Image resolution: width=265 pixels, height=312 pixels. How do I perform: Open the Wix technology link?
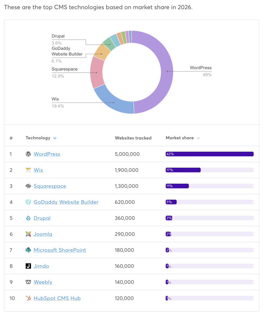38,170
